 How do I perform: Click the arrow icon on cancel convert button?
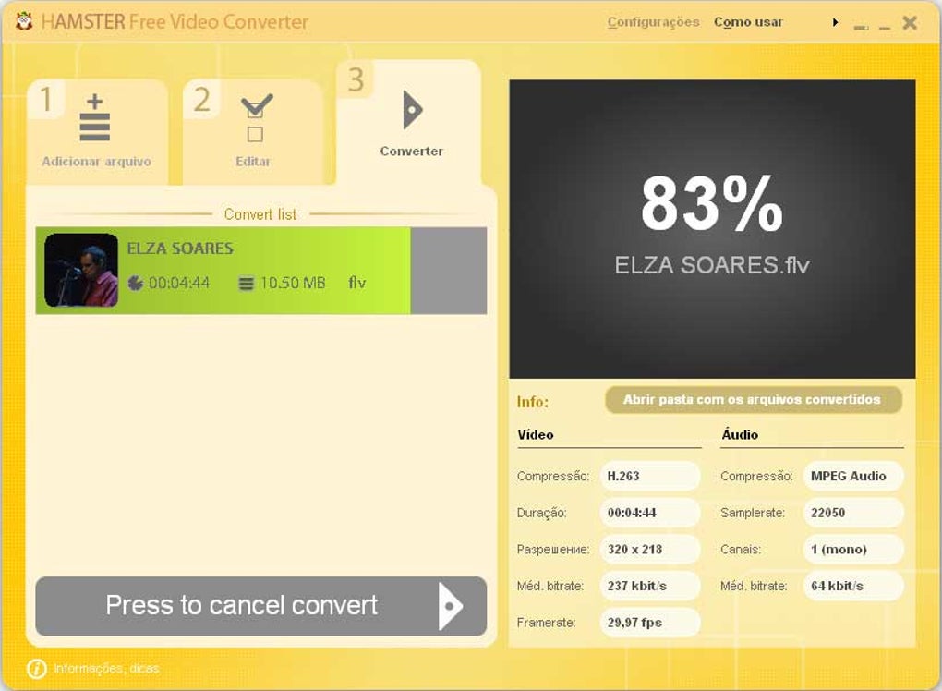click(x=450, y=606)
